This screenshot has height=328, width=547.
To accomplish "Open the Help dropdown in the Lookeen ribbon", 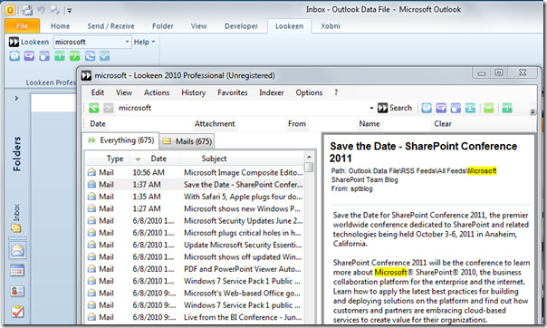I will tap(144, 42).
